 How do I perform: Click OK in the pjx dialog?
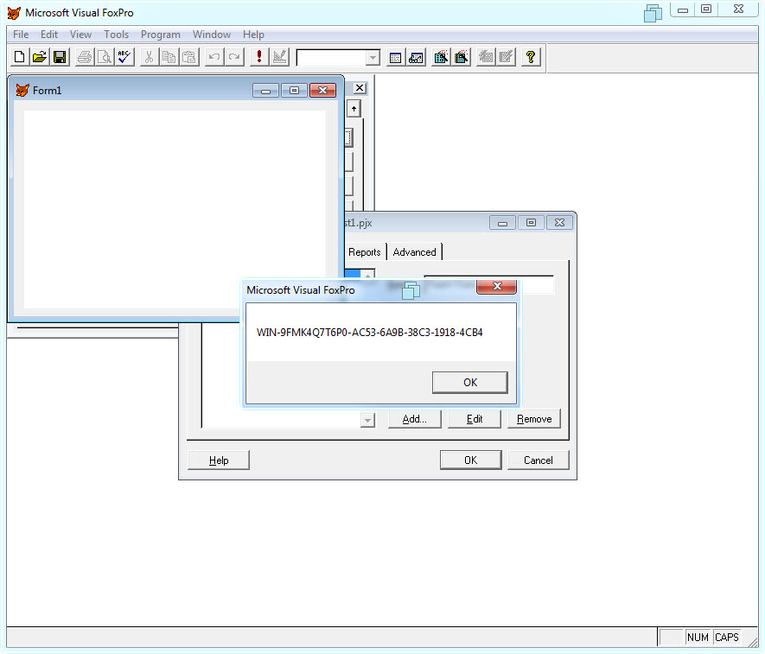click(470, 460)
